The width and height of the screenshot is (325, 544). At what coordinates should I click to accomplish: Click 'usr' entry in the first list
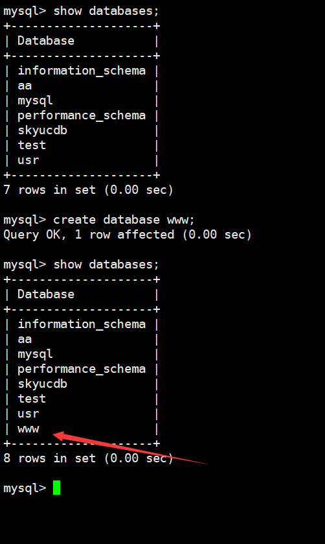(28, 160)
